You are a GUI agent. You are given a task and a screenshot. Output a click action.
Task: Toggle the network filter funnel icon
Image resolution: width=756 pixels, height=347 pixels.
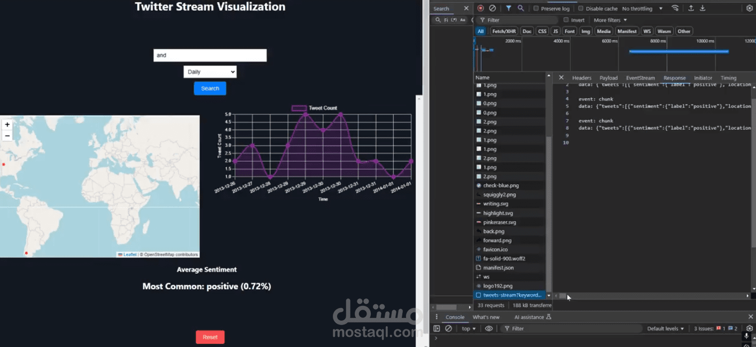508,9
